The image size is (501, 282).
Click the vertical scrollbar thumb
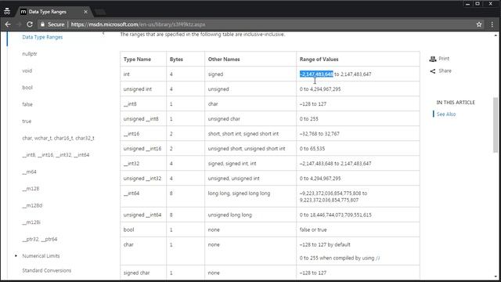[496, 125]
